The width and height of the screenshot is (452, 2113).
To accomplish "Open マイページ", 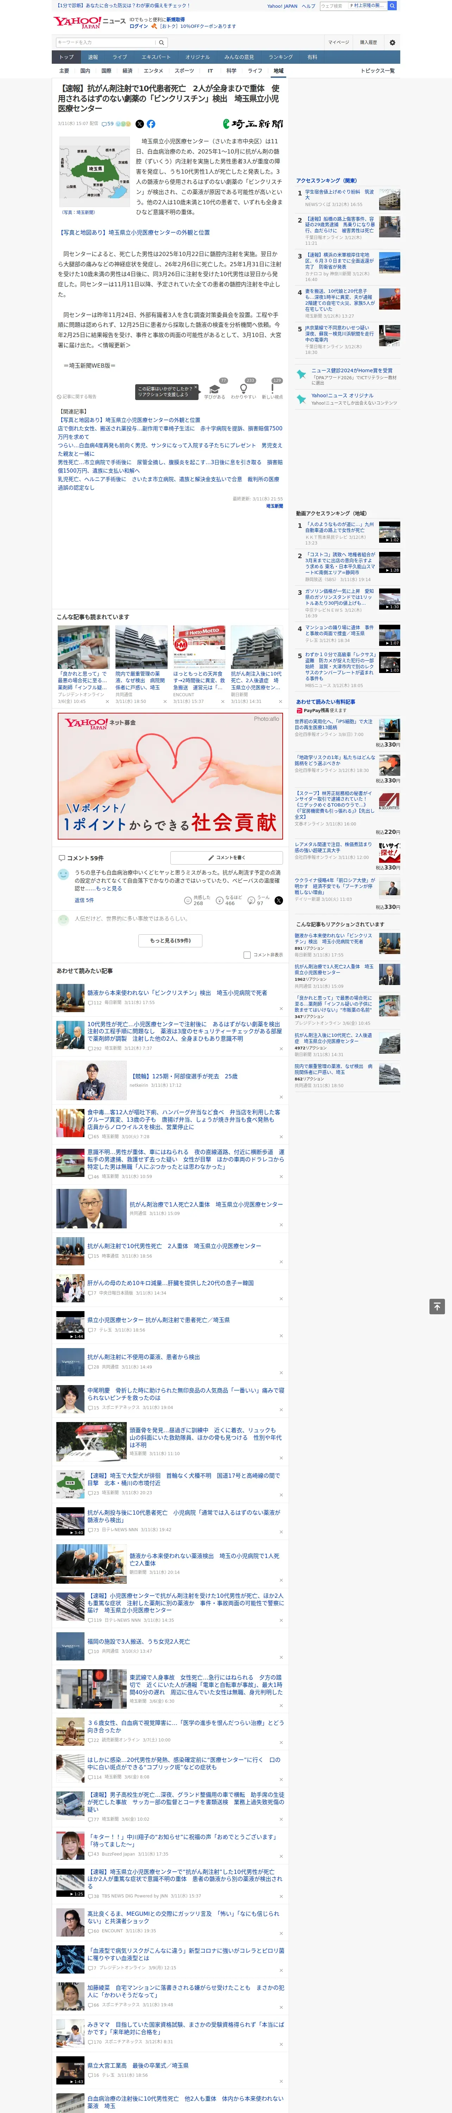I will 339,43.
